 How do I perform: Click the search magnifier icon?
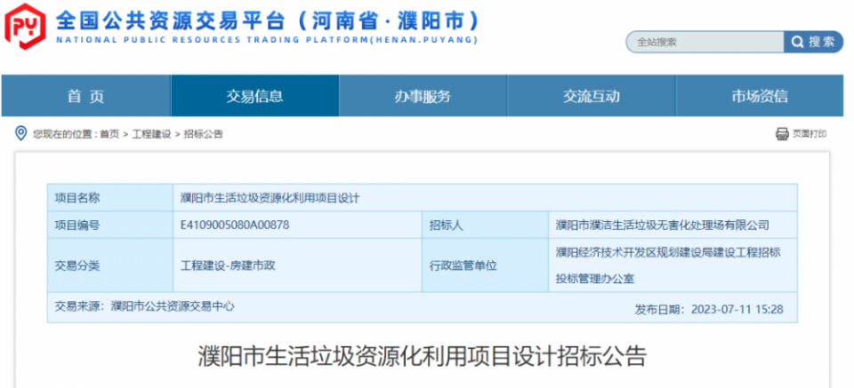point(796,42)
